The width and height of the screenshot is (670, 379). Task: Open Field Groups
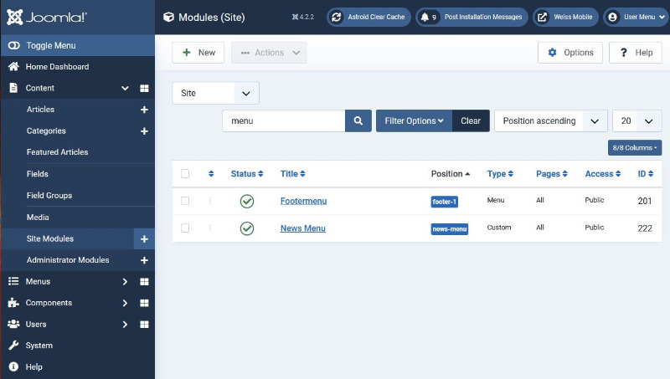[x=49, y=196]
